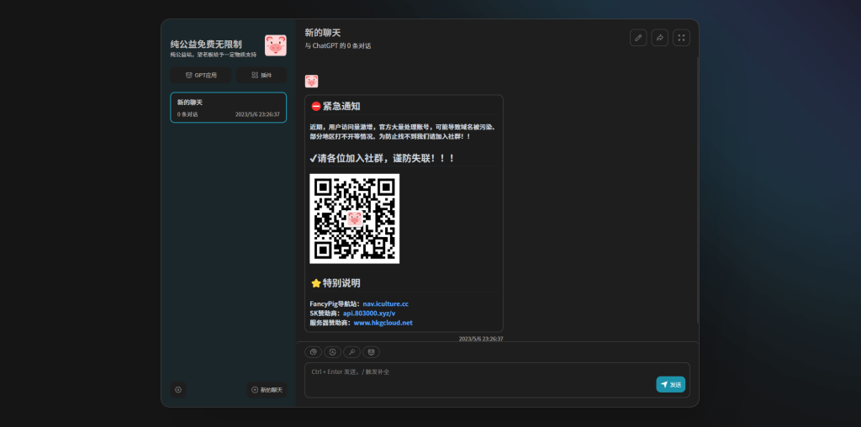Start a 新的聊天 with the bottom button

coord(267,390)
